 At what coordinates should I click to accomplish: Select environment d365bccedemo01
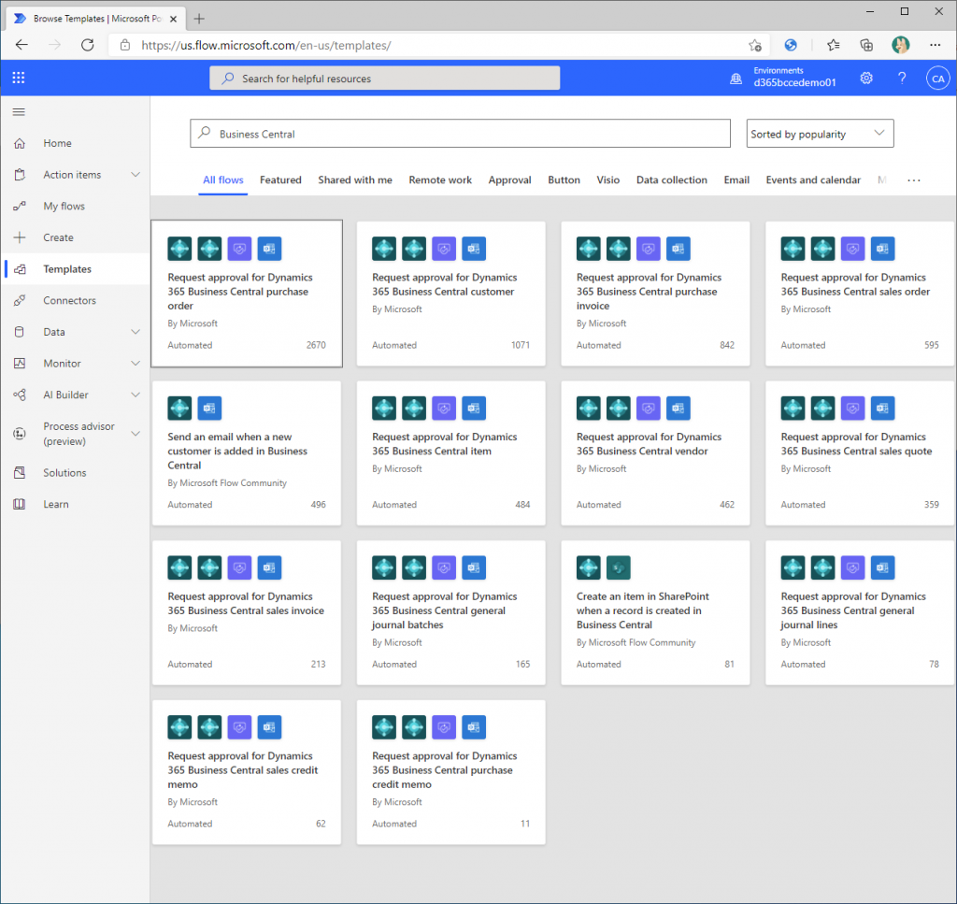click(x=794, y=82)
